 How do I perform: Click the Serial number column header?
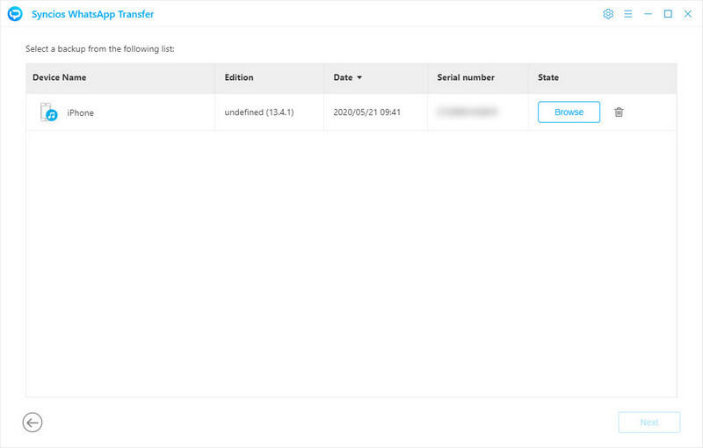point(466,78)
